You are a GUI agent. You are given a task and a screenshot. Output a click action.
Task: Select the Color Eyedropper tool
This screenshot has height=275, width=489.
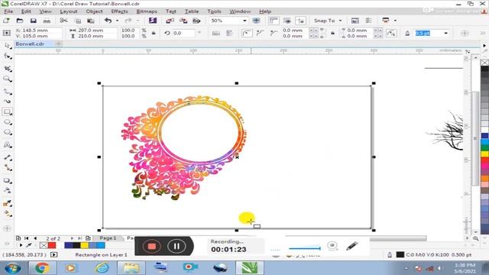click(x=8, y=204)
